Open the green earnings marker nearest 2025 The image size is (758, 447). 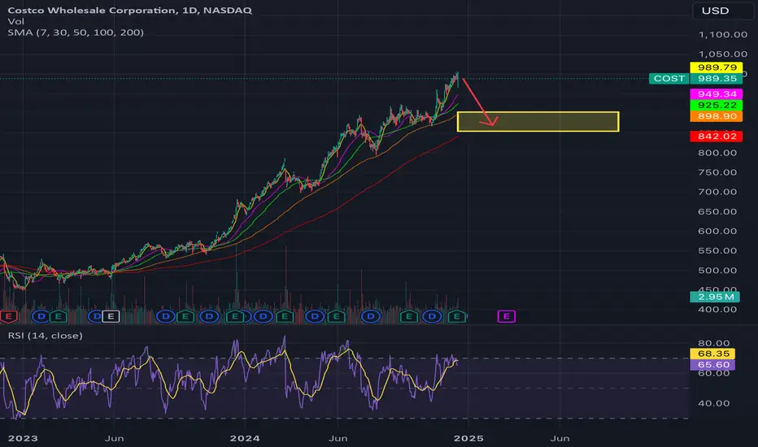457,316
